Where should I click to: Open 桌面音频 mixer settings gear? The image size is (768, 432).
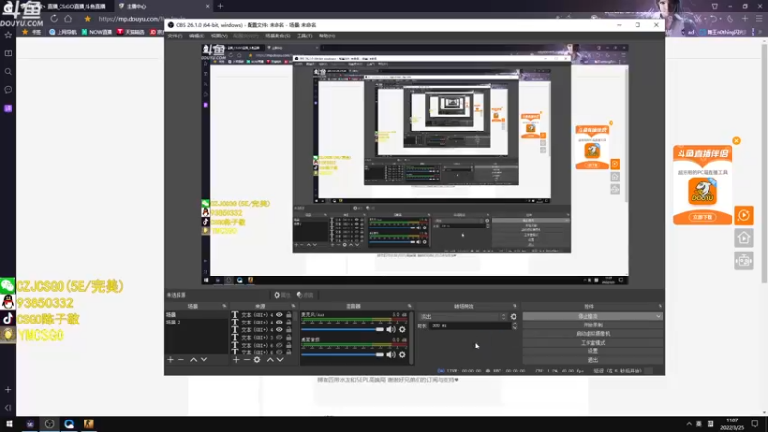tap(402, 354)
